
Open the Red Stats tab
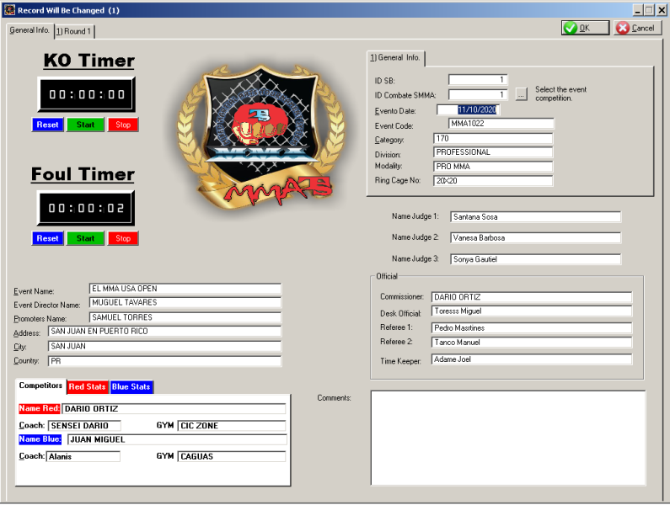[x=87, y=387]
